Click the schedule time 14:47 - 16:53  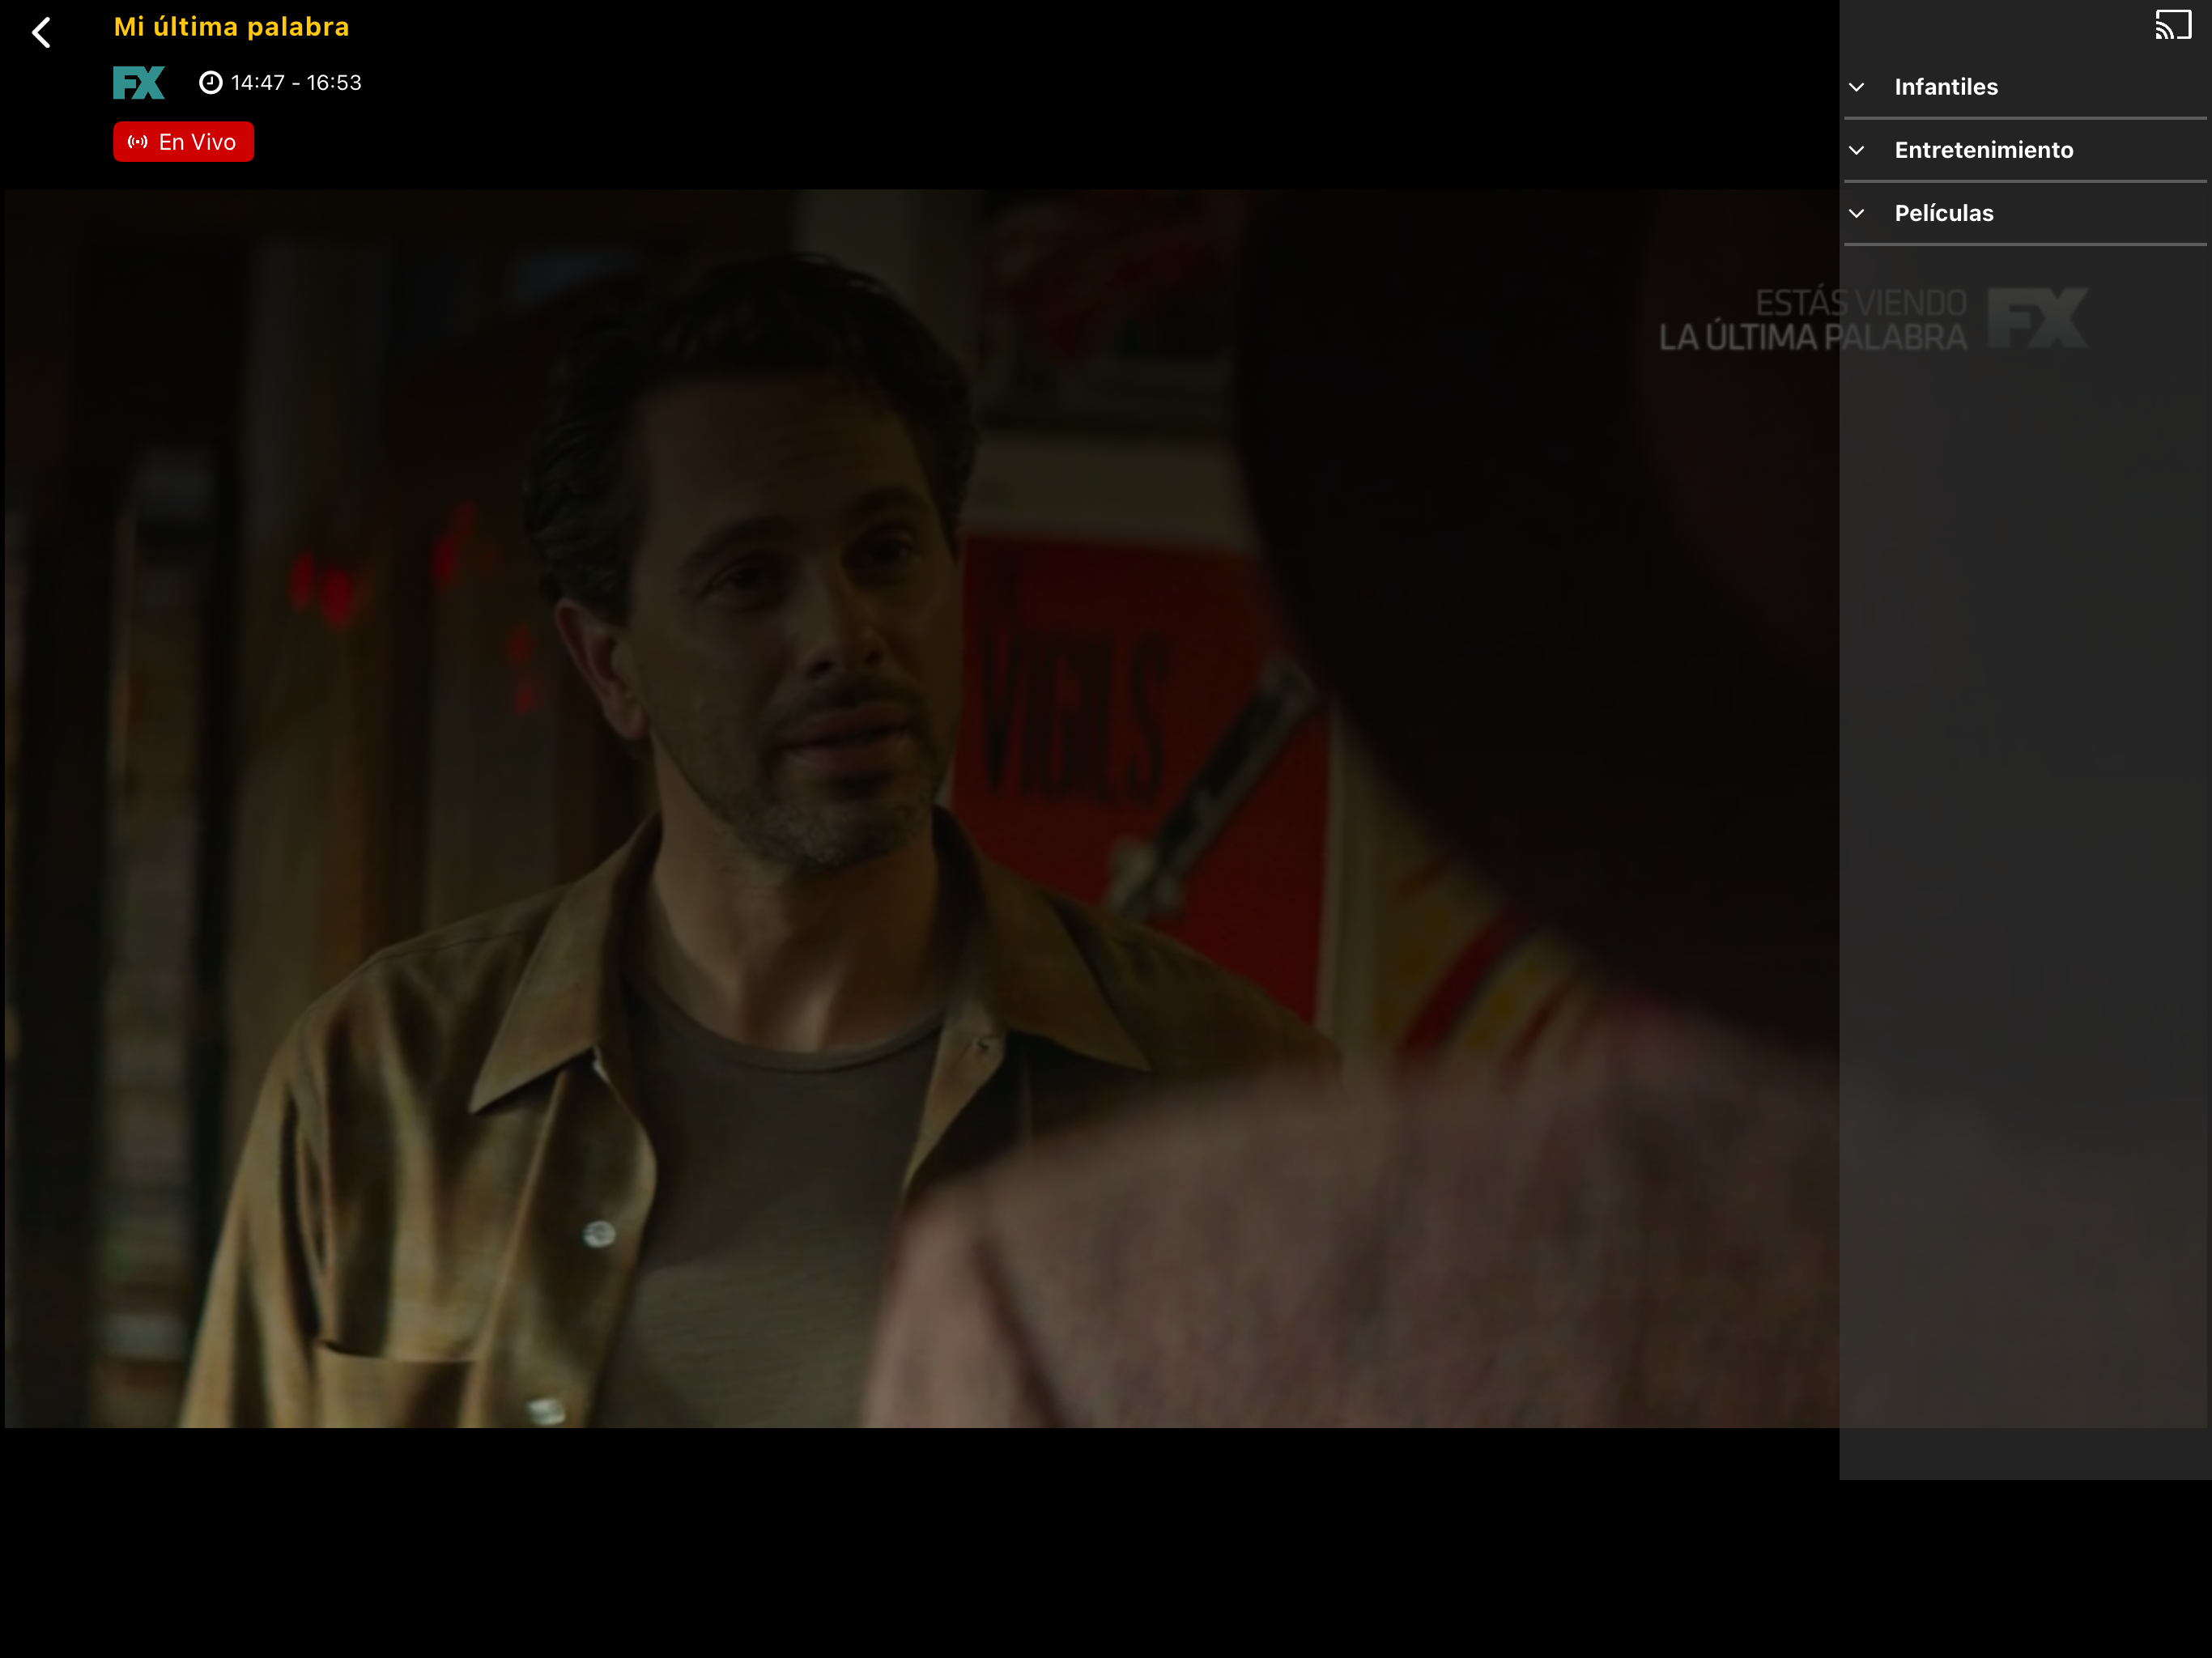296,83
